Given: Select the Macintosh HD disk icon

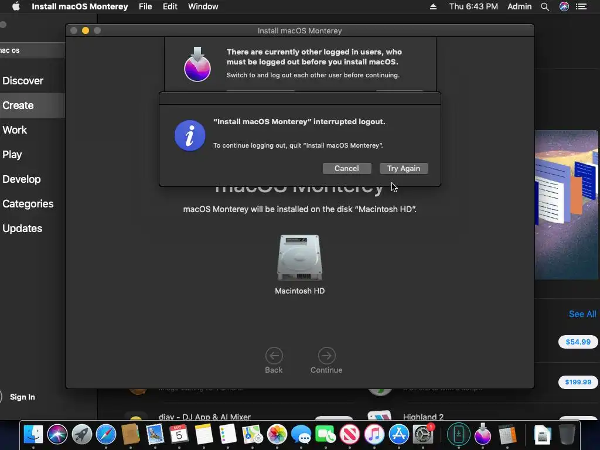Looking at the screenshot, I should [299, 258].
